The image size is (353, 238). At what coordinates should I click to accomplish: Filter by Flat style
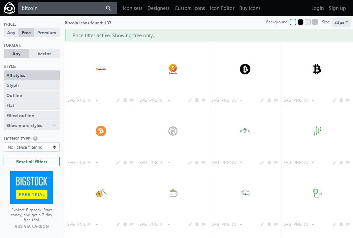click(32, 105)
